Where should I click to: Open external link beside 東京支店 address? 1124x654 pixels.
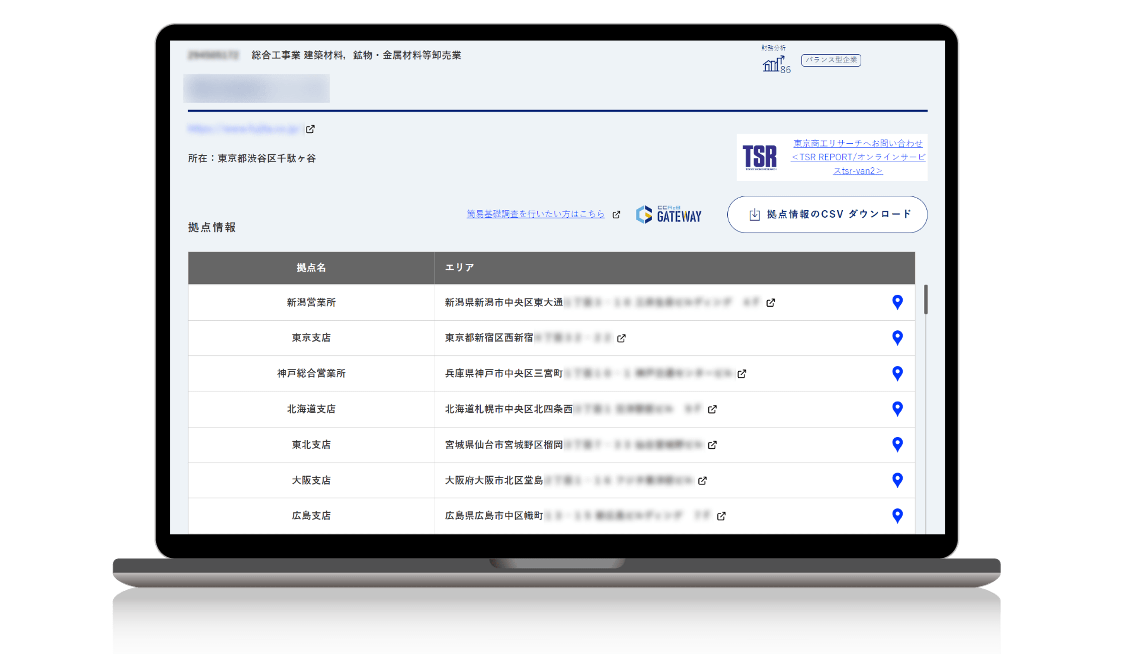(621, 338)
